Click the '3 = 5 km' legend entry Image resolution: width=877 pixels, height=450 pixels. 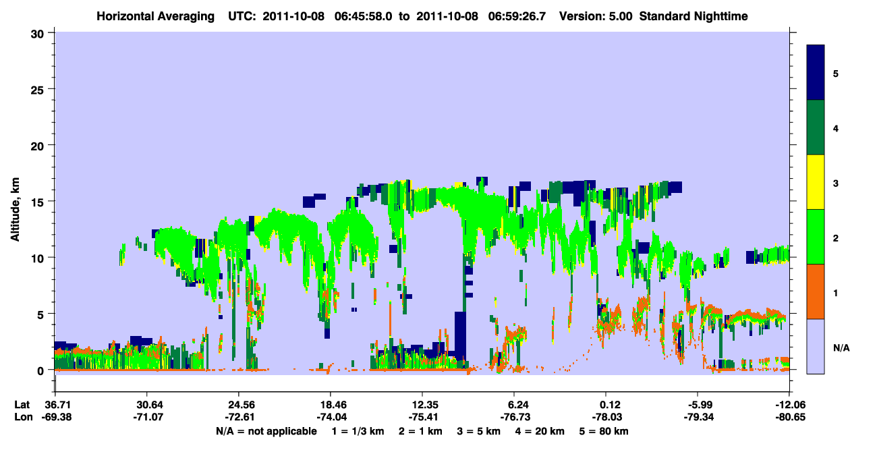click(479, 431)
